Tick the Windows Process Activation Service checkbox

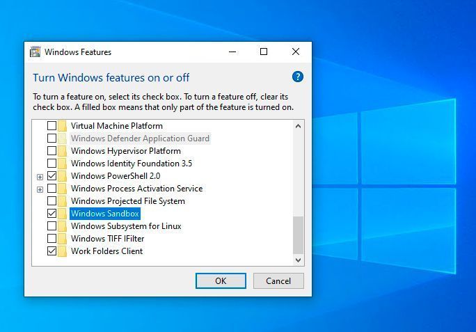click(52, 189)
